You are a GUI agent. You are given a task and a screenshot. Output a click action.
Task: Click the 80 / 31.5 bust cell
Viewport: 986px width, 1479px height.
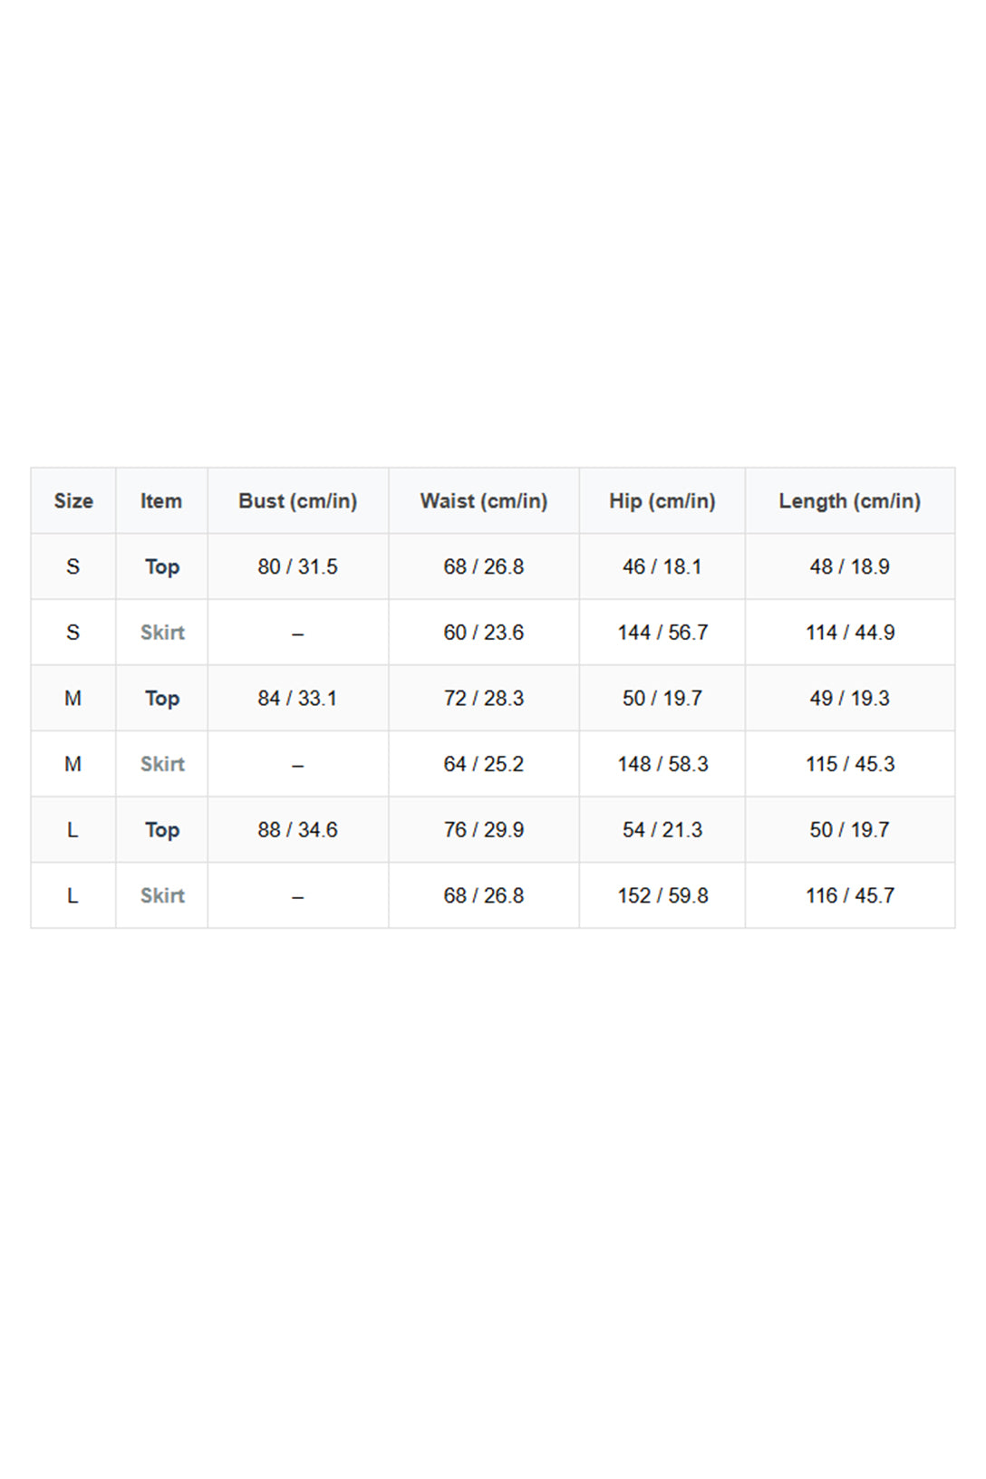[x=297, y=567]
